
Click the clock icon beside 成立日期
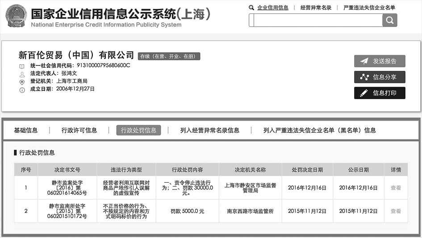pos(22,90)
